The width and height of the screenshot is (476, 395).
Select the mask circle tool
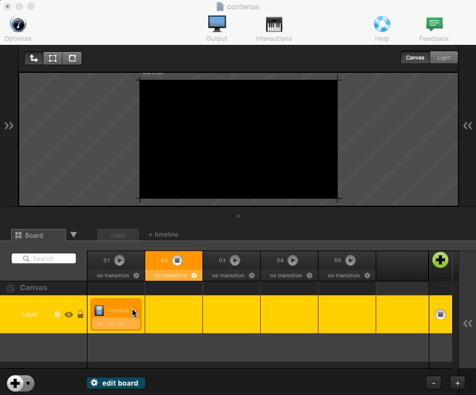[72, 58]
